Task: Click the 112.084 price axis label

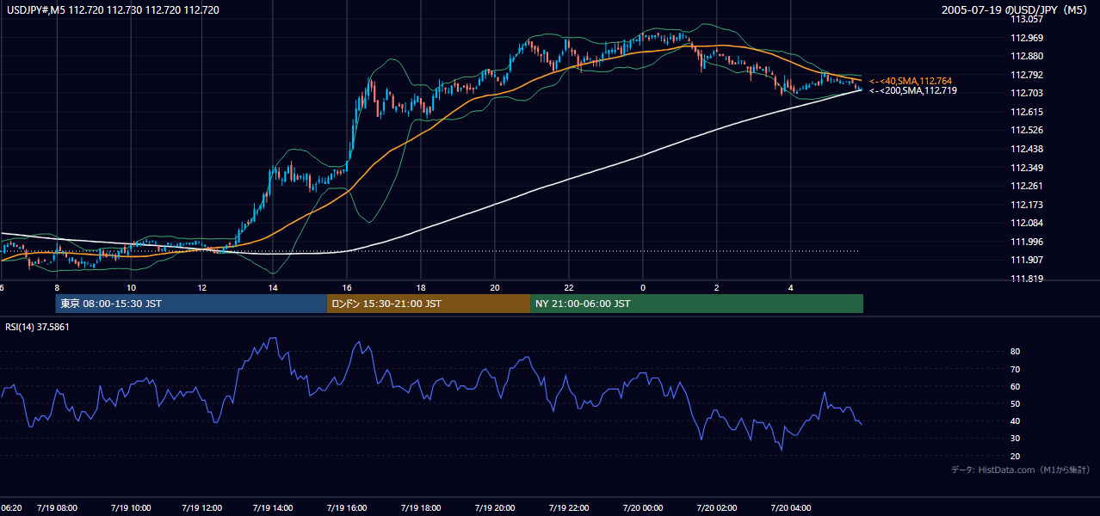Action: point(1026,224)
